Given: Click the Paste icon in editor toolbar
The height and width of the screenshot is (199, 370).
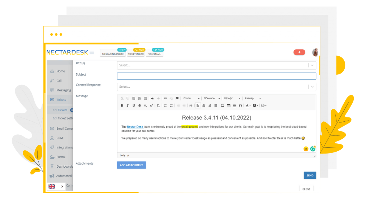Looking at the screenshot, I should [x=134, y=98].
